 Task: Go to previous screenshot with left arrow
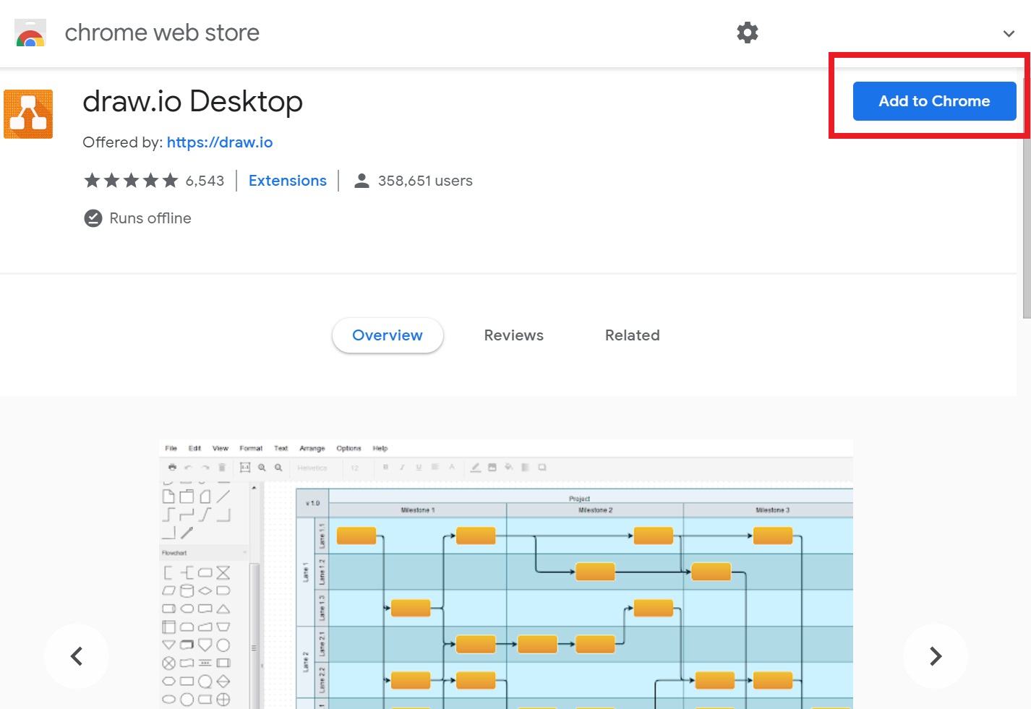point(77,656)
